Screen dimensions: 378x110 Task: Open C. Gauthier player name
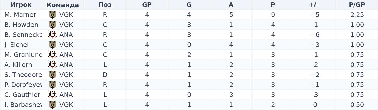pos(22,95)
